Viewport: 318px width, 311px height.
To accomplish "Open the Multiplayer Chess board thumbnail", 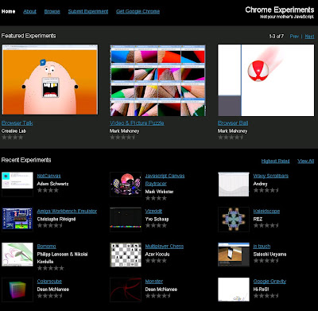I will point(126,255).
